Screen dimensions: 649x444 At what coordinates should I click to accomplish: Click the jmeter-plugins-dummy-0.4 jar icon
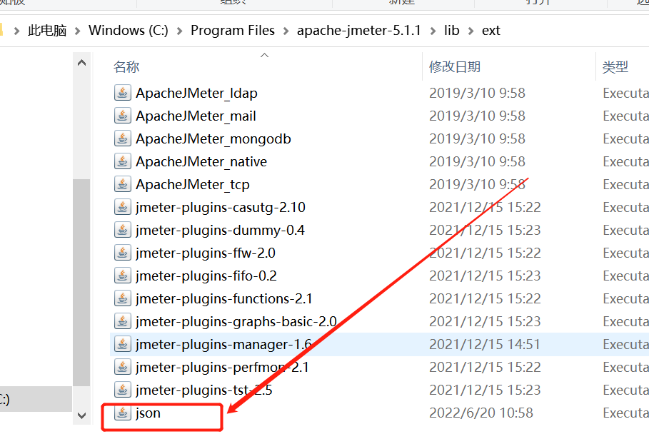coord(123,230)
